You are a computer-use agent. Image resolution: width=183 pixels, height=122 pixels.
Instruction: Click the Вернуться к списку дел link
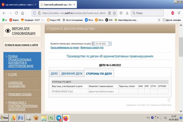coord(91,48)
